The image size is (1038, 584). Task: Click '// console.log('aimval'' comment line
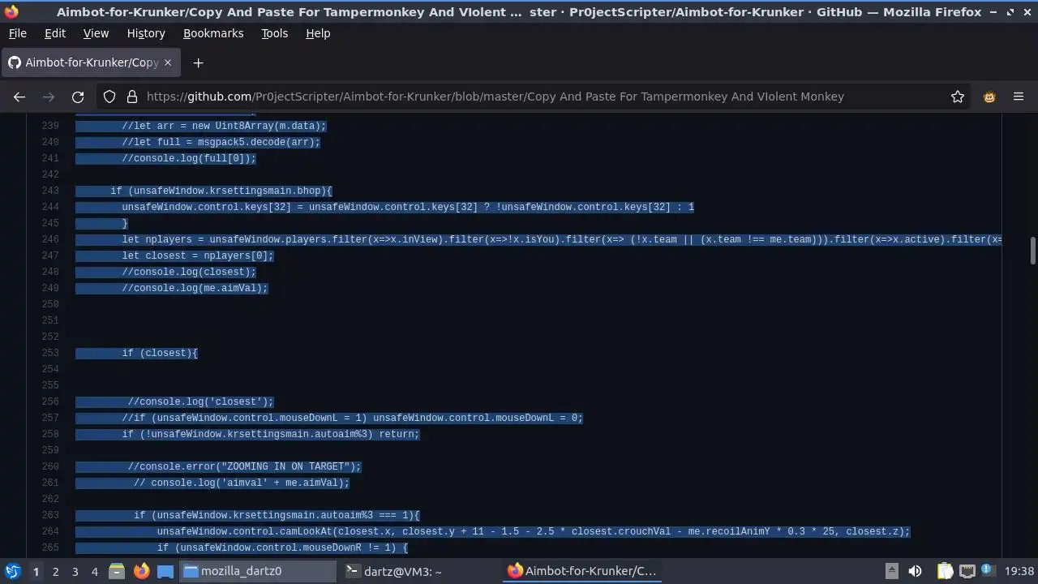(x=242, y=483)
